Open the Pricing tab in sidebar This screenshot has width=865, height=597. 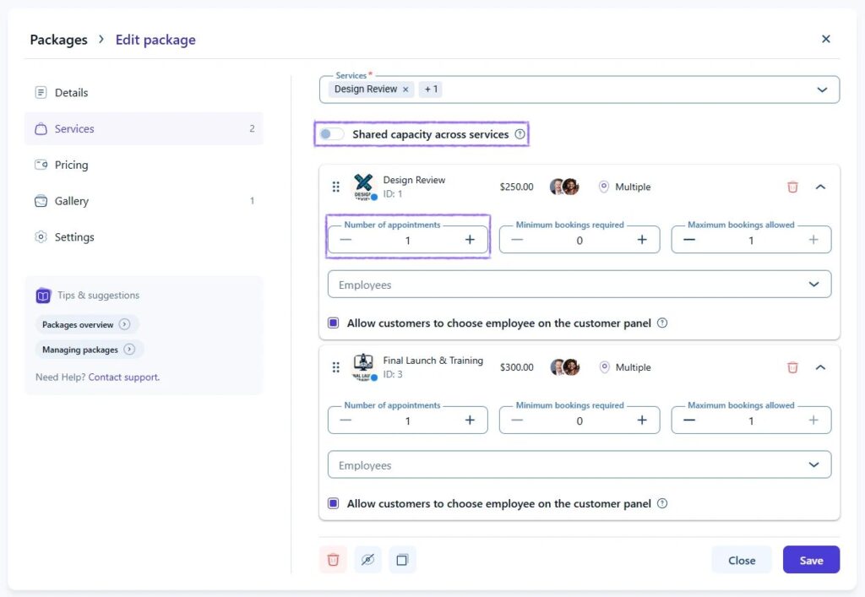(x=71, y=165)
